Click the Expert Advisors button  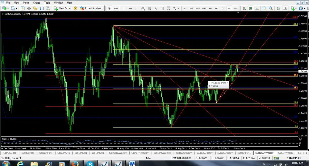click(x=91, y=8)
